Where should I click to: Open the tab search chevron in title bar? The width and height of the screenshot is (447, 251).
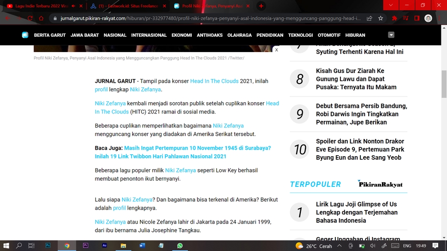pos(391,5)
